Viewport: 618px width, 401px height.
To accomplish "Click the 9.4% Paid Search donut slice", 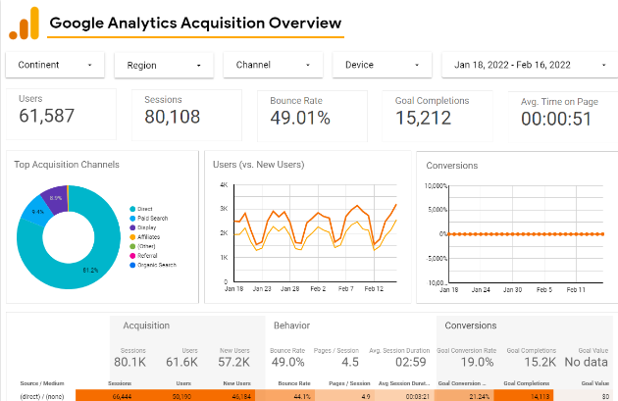I will pyautogui.click(x=38, y=212).
